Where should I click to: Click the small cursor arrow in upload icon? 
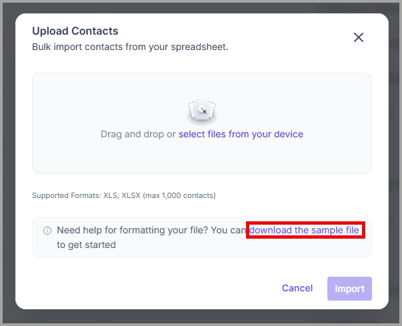[204, 111]
